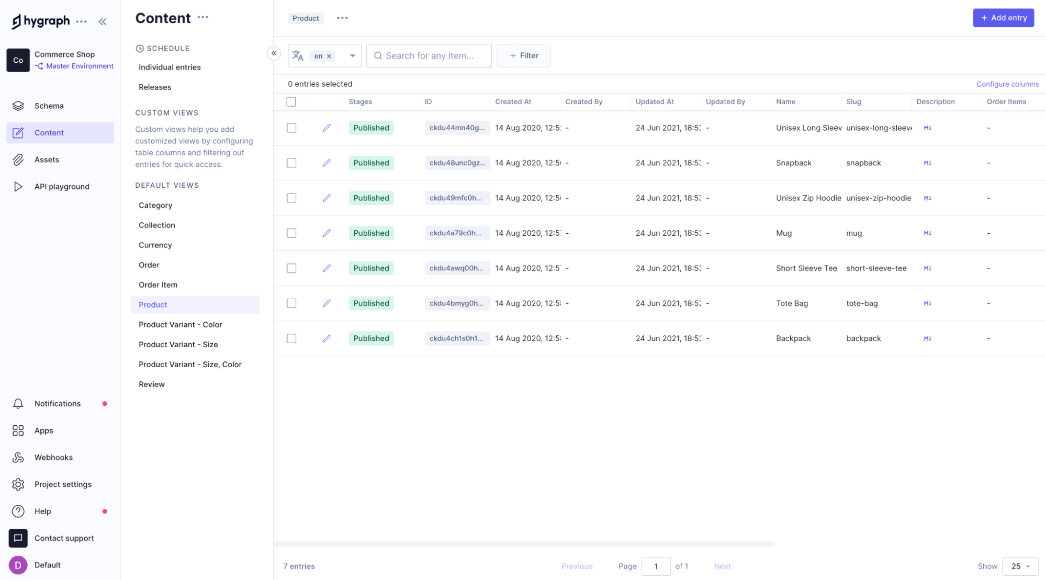This screenshot has width=1046, height=580.
Task: Open the Schema section
Action: coord(49,106)
